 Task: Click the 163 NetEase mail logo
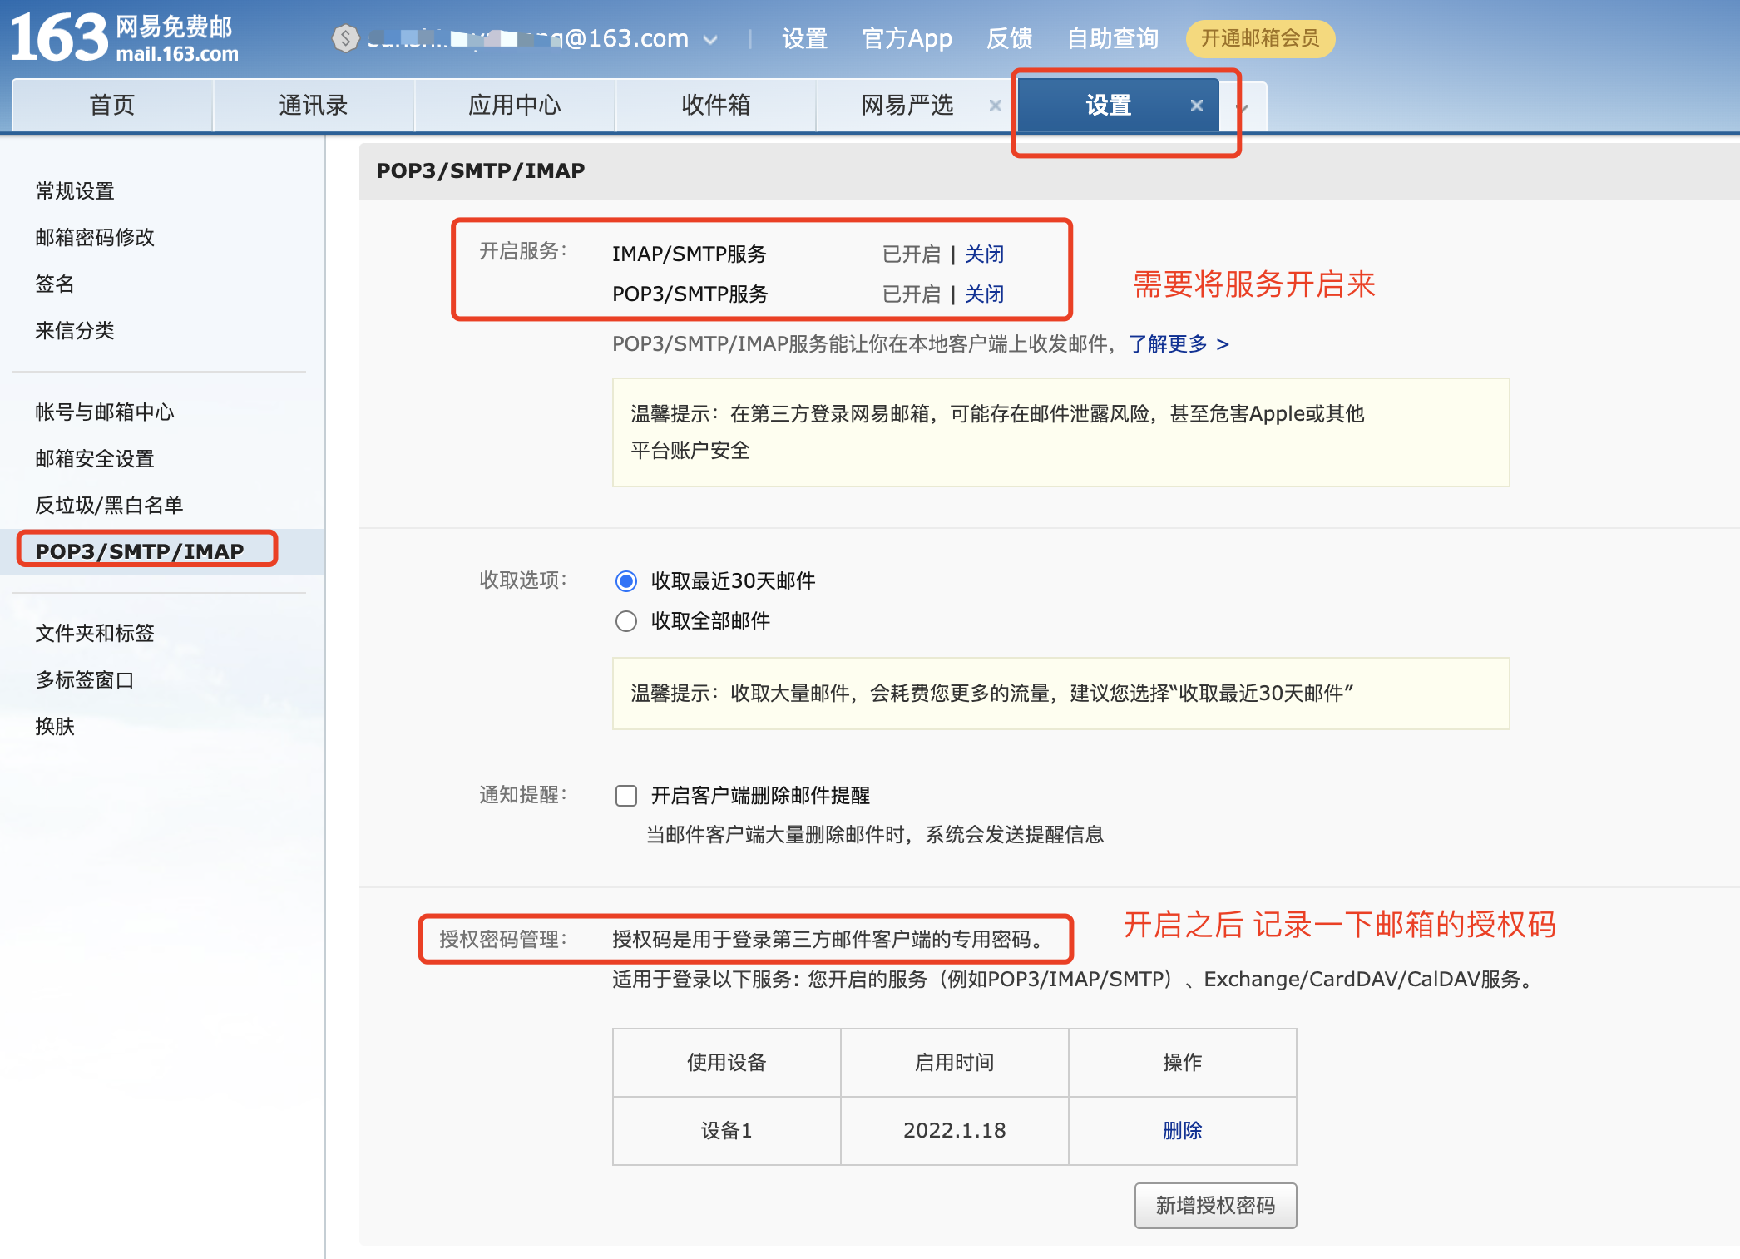pyautogui.click(x=125, y=38)
